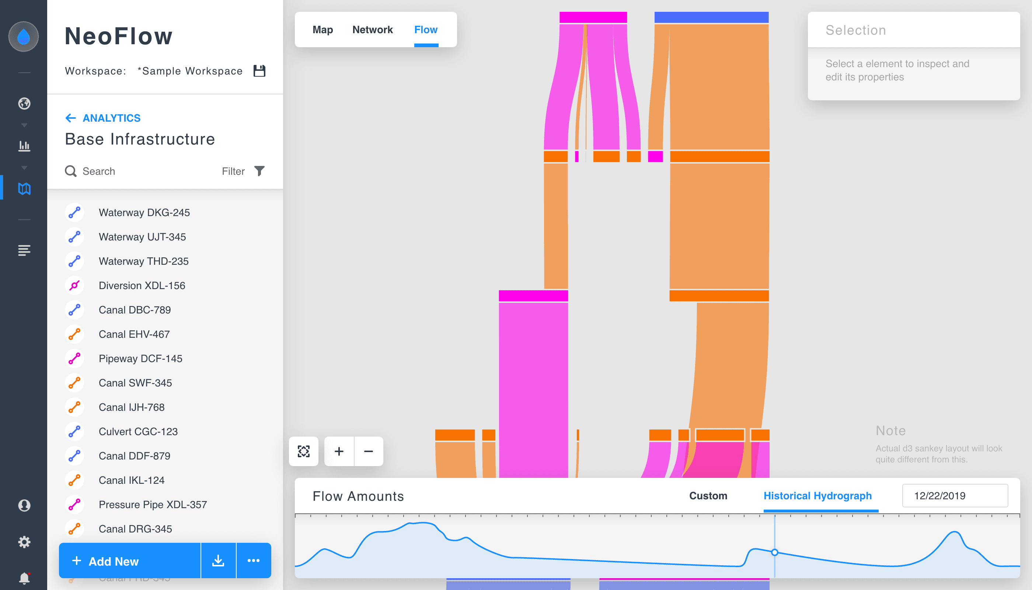The height and width of the screenshot is (590, 1032).
Task: Select Canal DRG-345 text row
Action: [135, 529]
